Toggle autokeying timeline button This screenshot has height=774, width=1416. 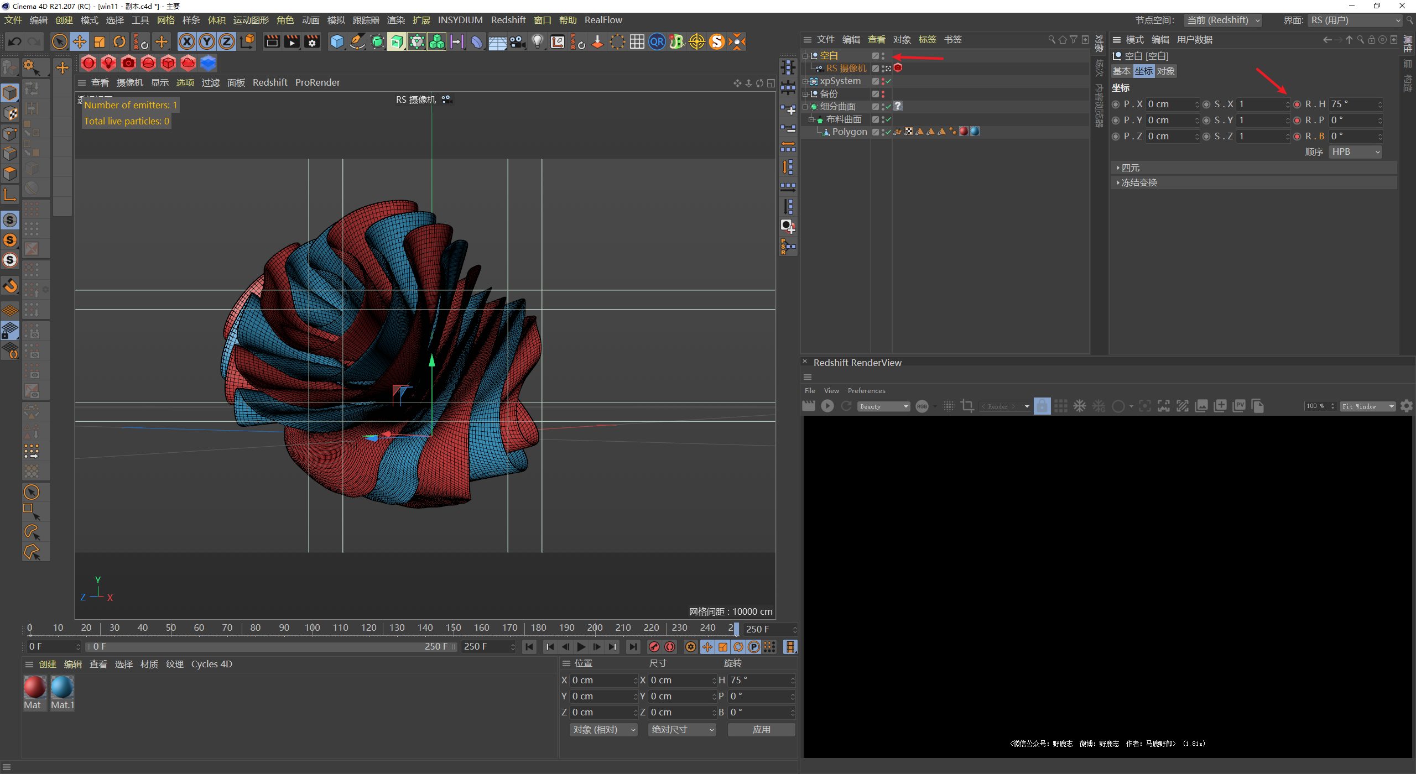click(670, 647)
